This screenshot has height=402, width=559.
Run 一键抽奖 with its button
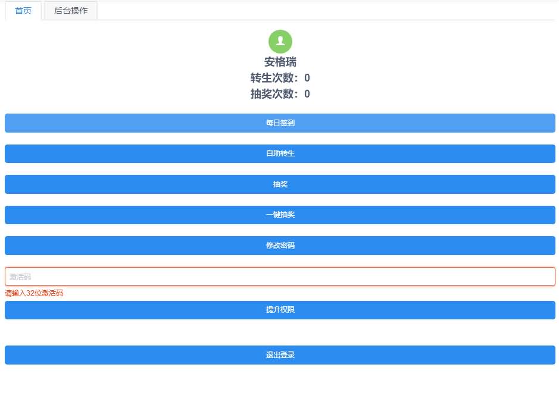tap(280, 215)
